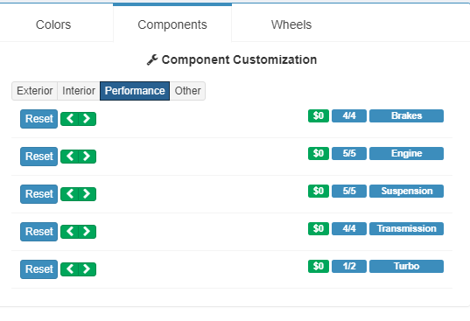Image resolution: width=470 pixels, height=321 pixels.
Task: Click the 5/5 counter in the Suspension row
Action: click(349, 191)
